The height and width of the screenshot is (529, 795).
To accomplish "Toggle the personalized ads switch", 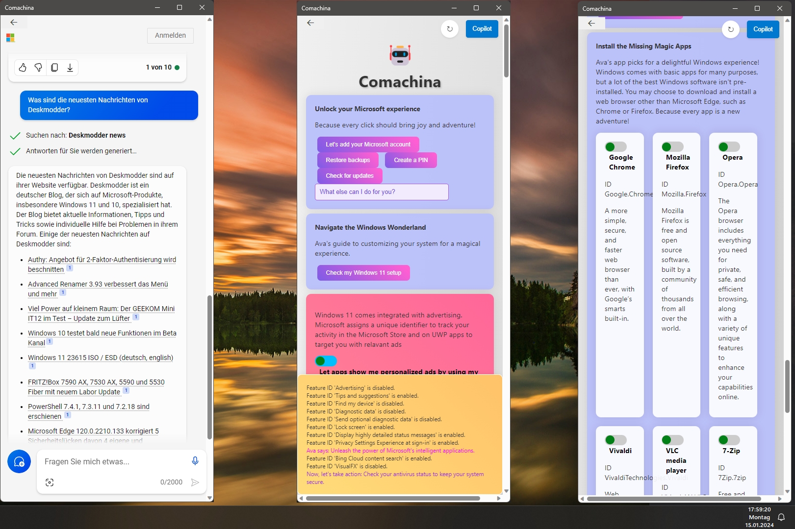I will [x=326, y=361].
